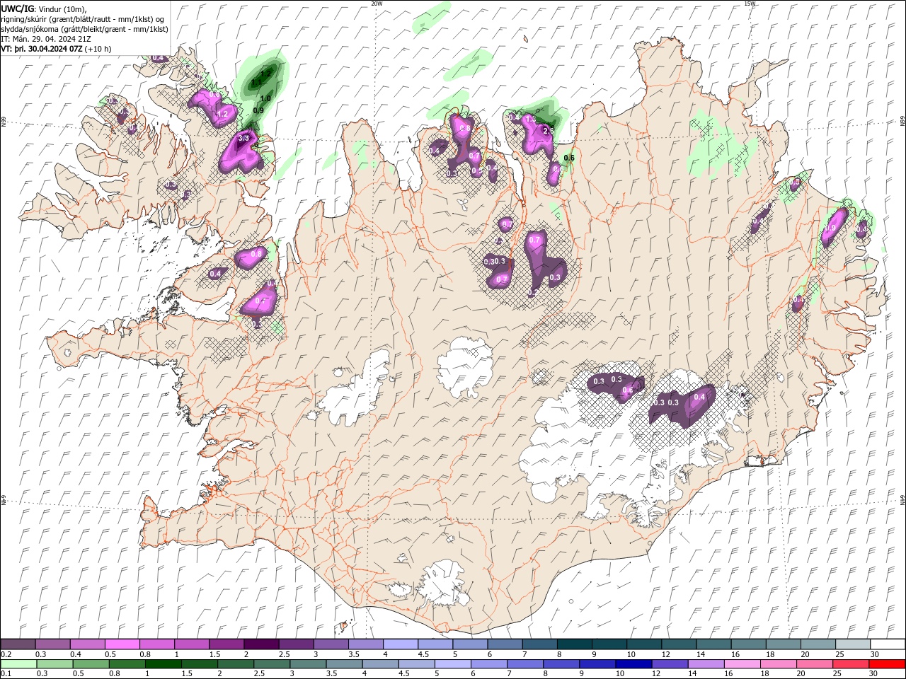Pick the darkest purple swatch labeled 2

click(x=260, y=644)
